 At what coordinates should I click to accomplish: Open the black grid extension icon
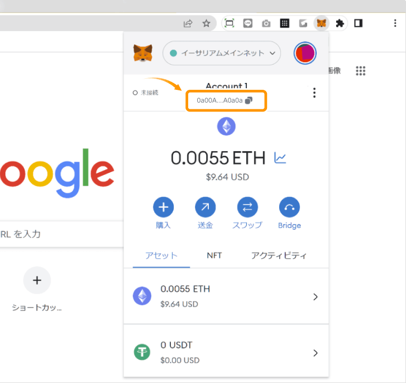pyautogui.click(x=284, y=23)
